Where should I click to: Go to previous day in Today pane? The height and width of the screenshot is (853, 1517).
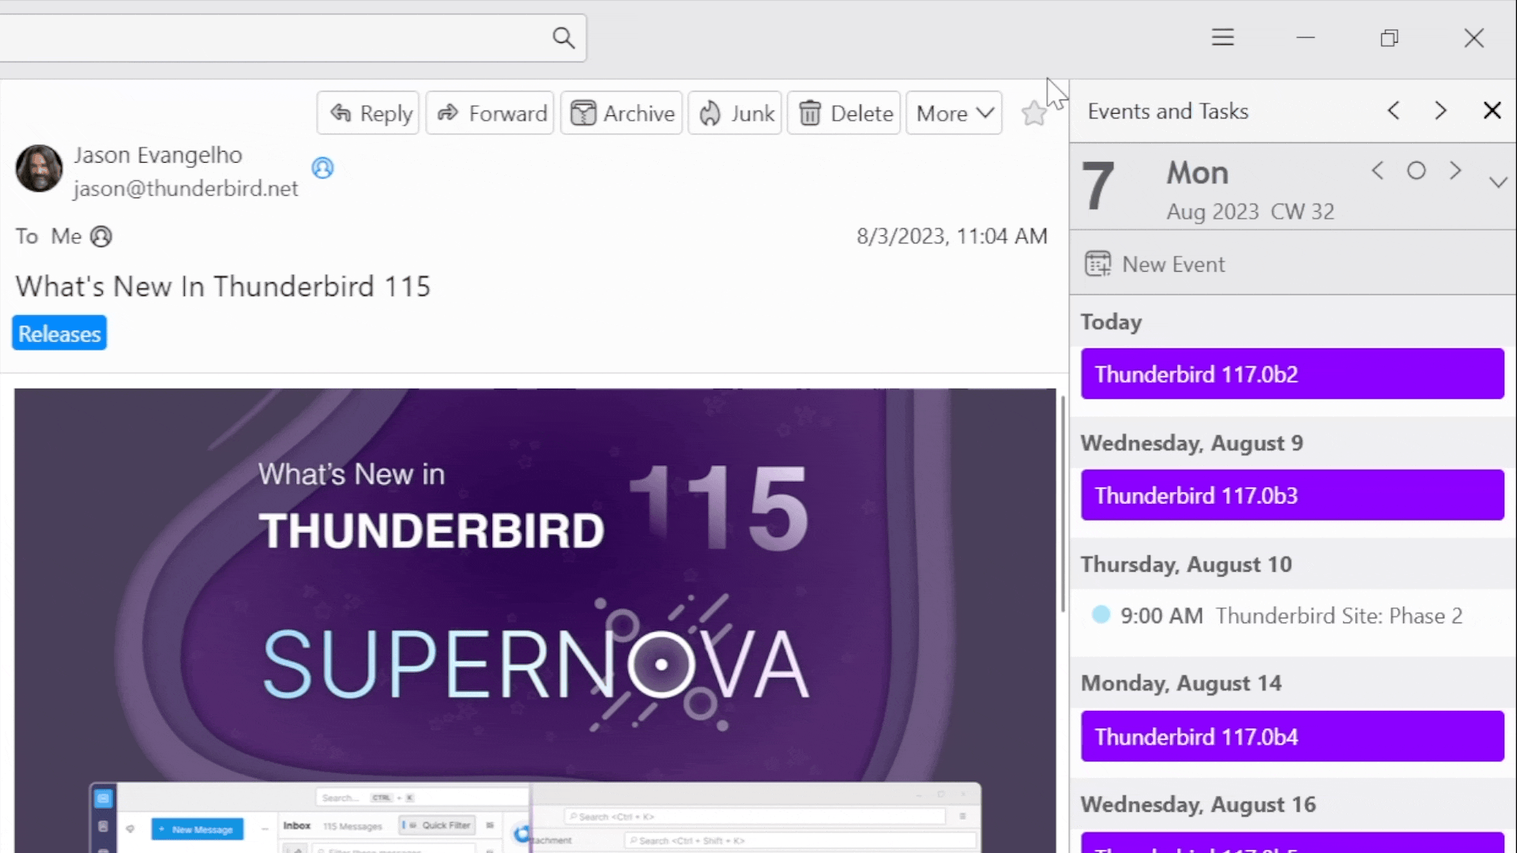[1377, 171]
